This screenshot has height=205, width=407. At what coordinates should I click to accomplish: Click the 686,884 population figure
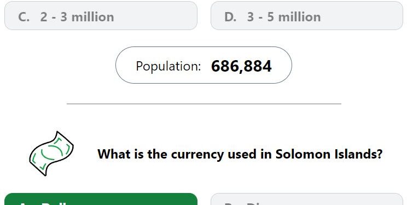tap(241, 67)
